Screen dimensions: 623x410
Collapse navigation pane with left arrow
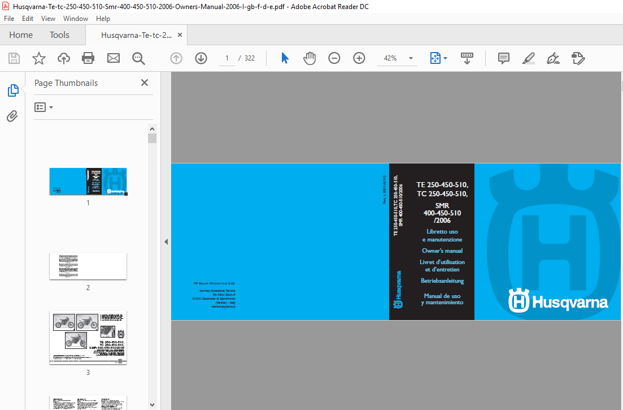click(x=166, y=242)
